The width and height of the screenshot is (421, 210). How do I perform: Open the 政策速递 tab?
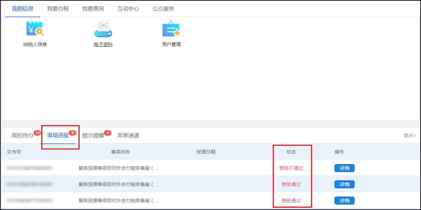pos(128,136)
